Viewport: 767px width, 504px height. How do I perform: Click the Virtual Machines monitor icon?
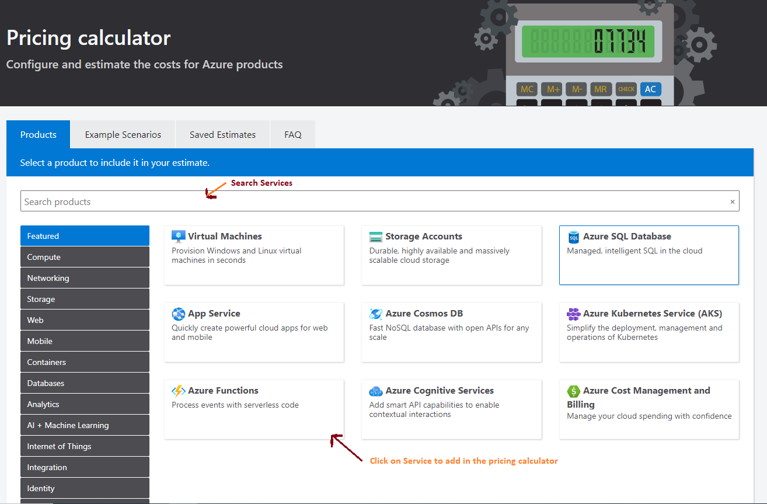coord(179,237)
